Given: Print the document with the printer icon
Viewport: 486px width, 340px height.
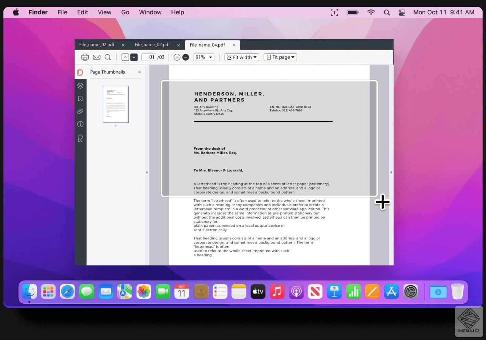Looking at the screenshot, I should (85, 57).
